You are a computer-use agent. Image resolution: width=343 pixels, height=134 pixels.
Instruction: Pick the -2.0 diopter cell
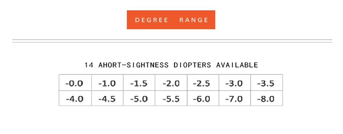click(x=171, y=83)
